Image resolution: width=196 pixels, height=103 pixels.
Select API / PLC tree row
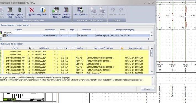click(75, 33)
